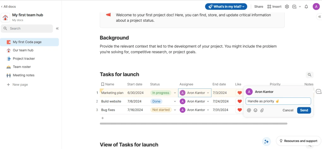The width and height of the screenshot is (322, 149).
Task: Click the Assignee column header
Action: click(186, 84)
